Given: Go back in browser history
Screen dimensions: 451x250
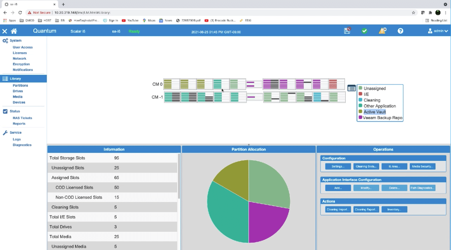Looking at the screenshot, I should pos(5,13).
